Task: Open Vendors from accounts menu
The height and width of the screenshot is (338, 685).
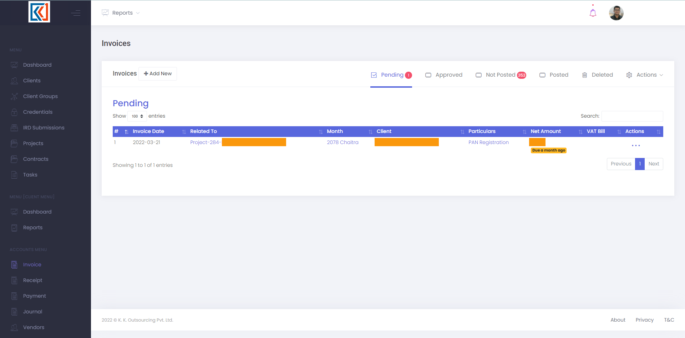Action: (x=34, y=327)
